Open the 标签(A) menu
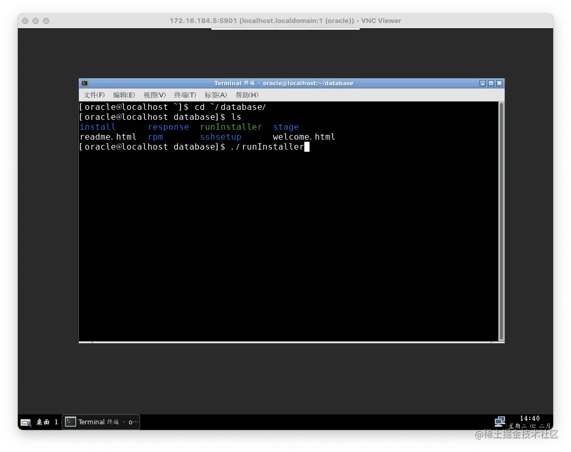 coord(215,95)
